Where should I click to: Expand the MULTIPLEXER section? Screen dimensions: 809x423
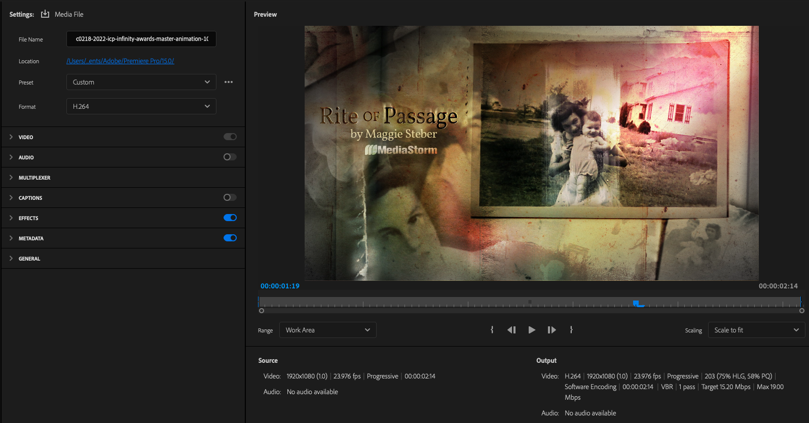click(11, 177)
